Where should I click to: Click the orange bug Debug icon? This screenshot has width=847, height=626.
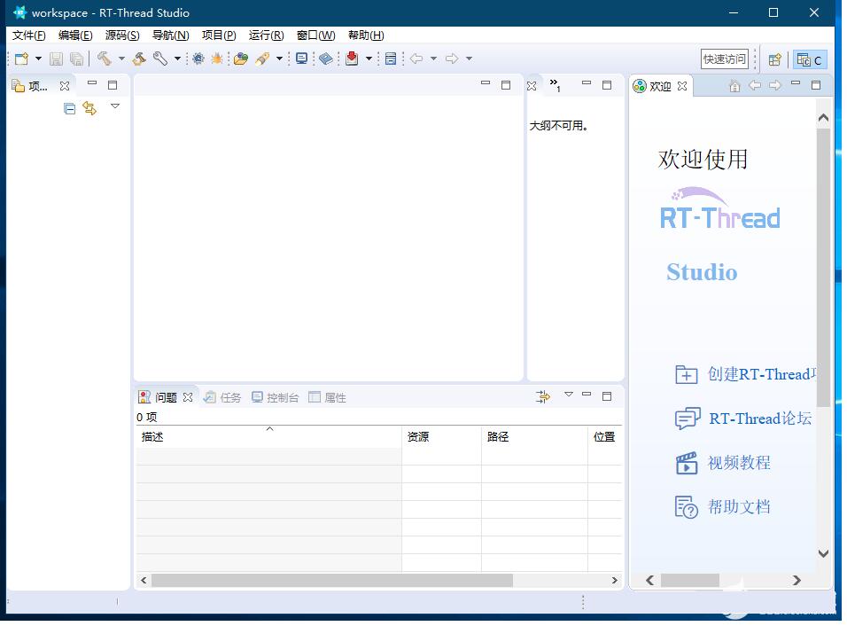[x=217, y=59]
